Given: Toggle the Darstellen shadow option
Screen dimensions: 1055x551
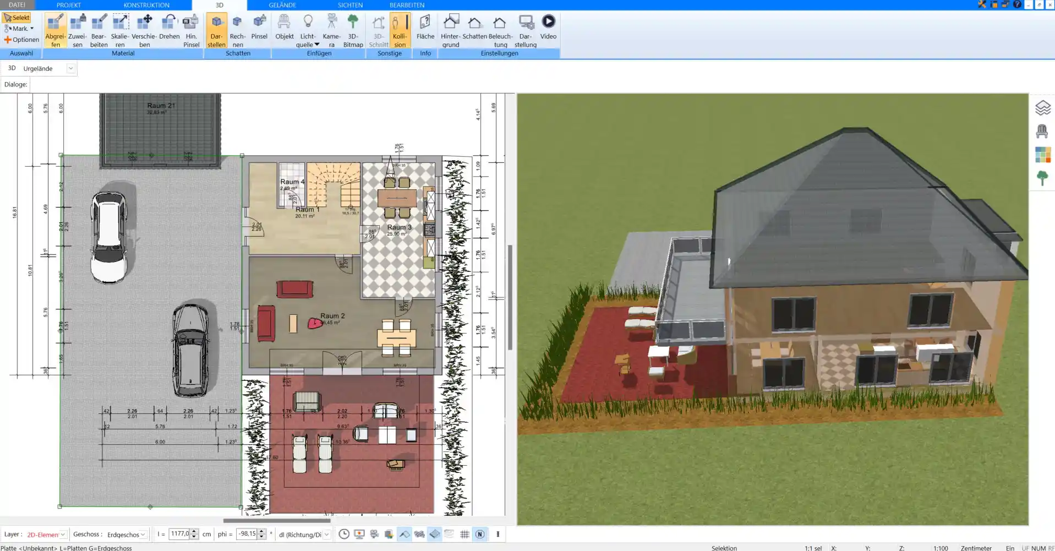Looking at the screenshot, I should (x=216, y=31).
